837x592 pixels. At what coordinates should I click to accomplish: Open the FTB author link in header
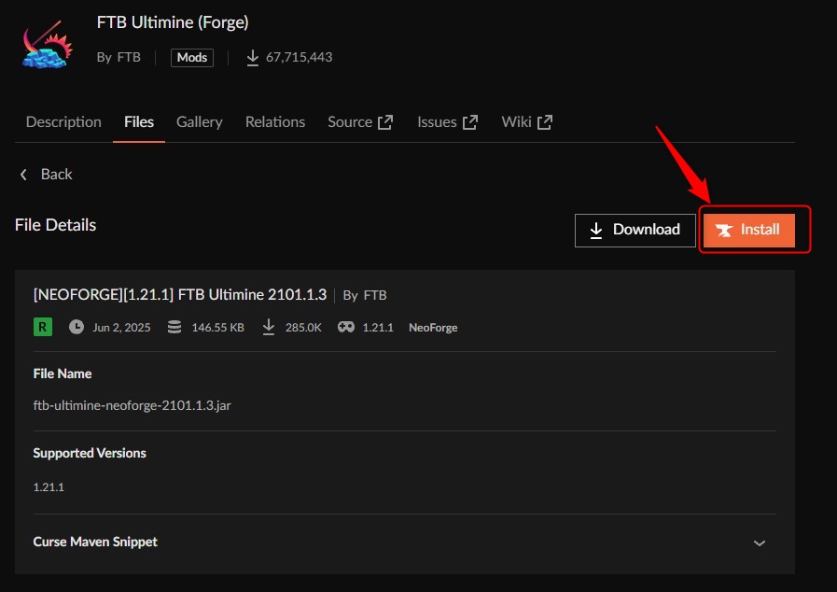(x=129, y=57)
